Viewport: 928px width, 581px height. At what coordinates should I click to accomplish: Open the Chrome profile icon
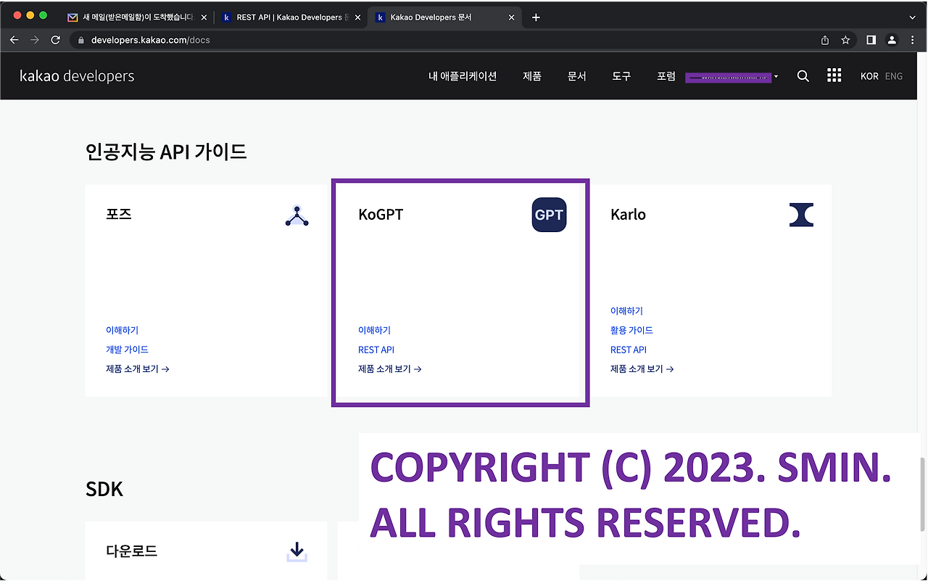click(x=892, y=40)
